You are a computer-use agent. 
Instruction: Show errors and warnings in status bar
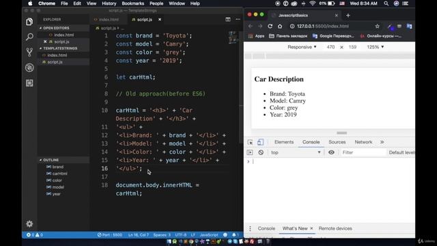(x=35, y=235)
